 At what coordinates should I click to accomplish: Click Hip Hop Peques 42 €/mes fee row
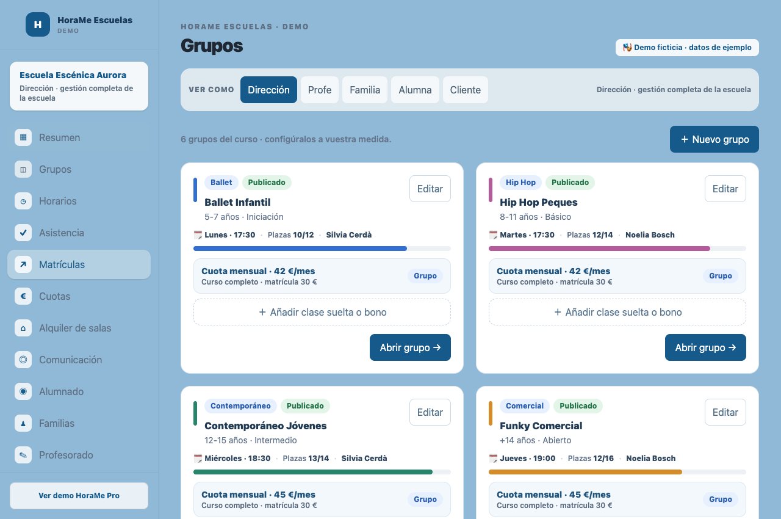click(617, 276)
